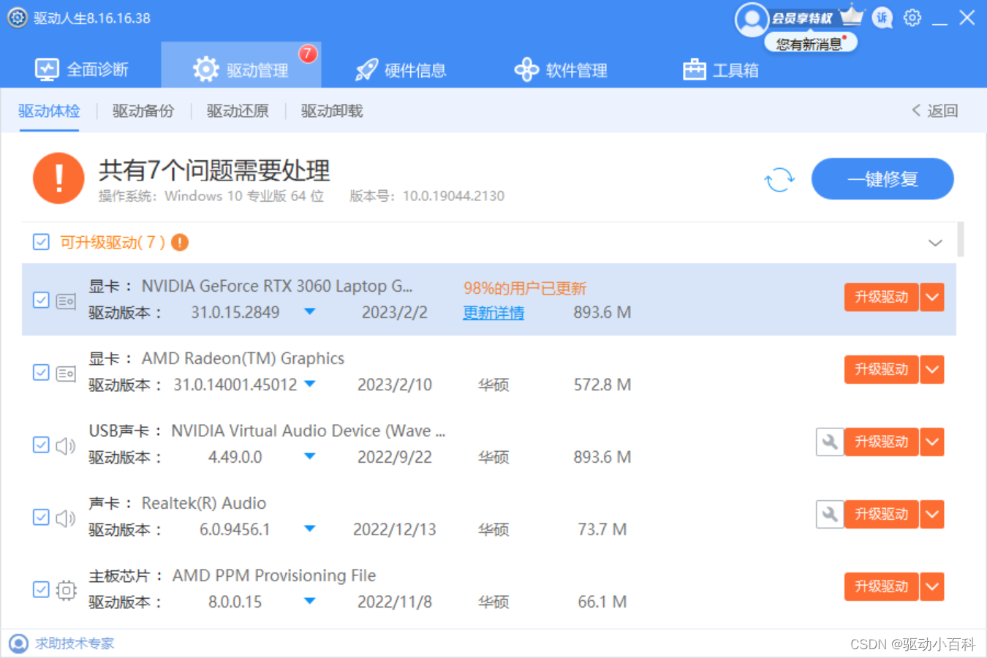This screenshot has height=658, width=987.
Task: Click 升级驱动 for Realtek(R) Audio
Action: click(881, 514)
